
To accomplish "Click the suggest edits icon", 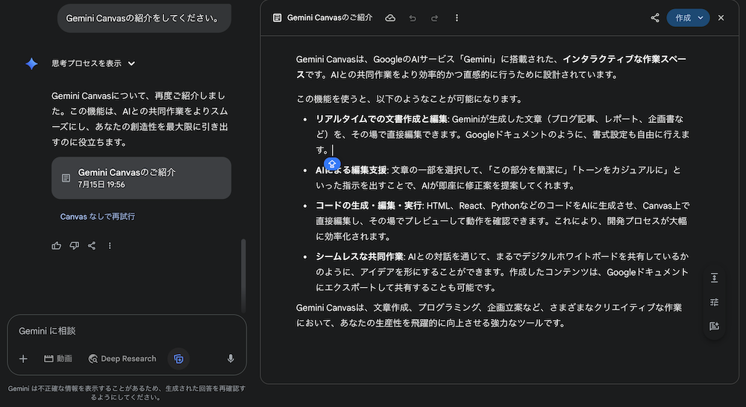I will click(714, 326).
